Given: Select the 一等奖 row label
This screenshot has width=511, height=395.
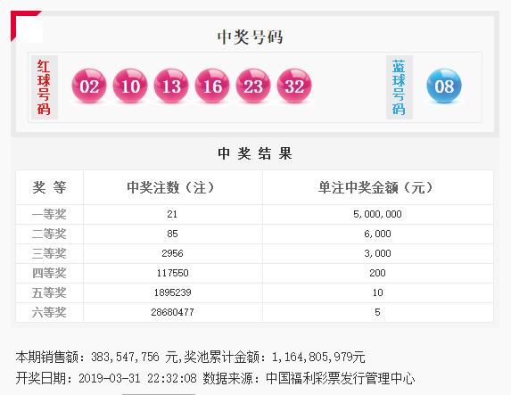Looking at the screenshot, I should [x=49, y=214].
